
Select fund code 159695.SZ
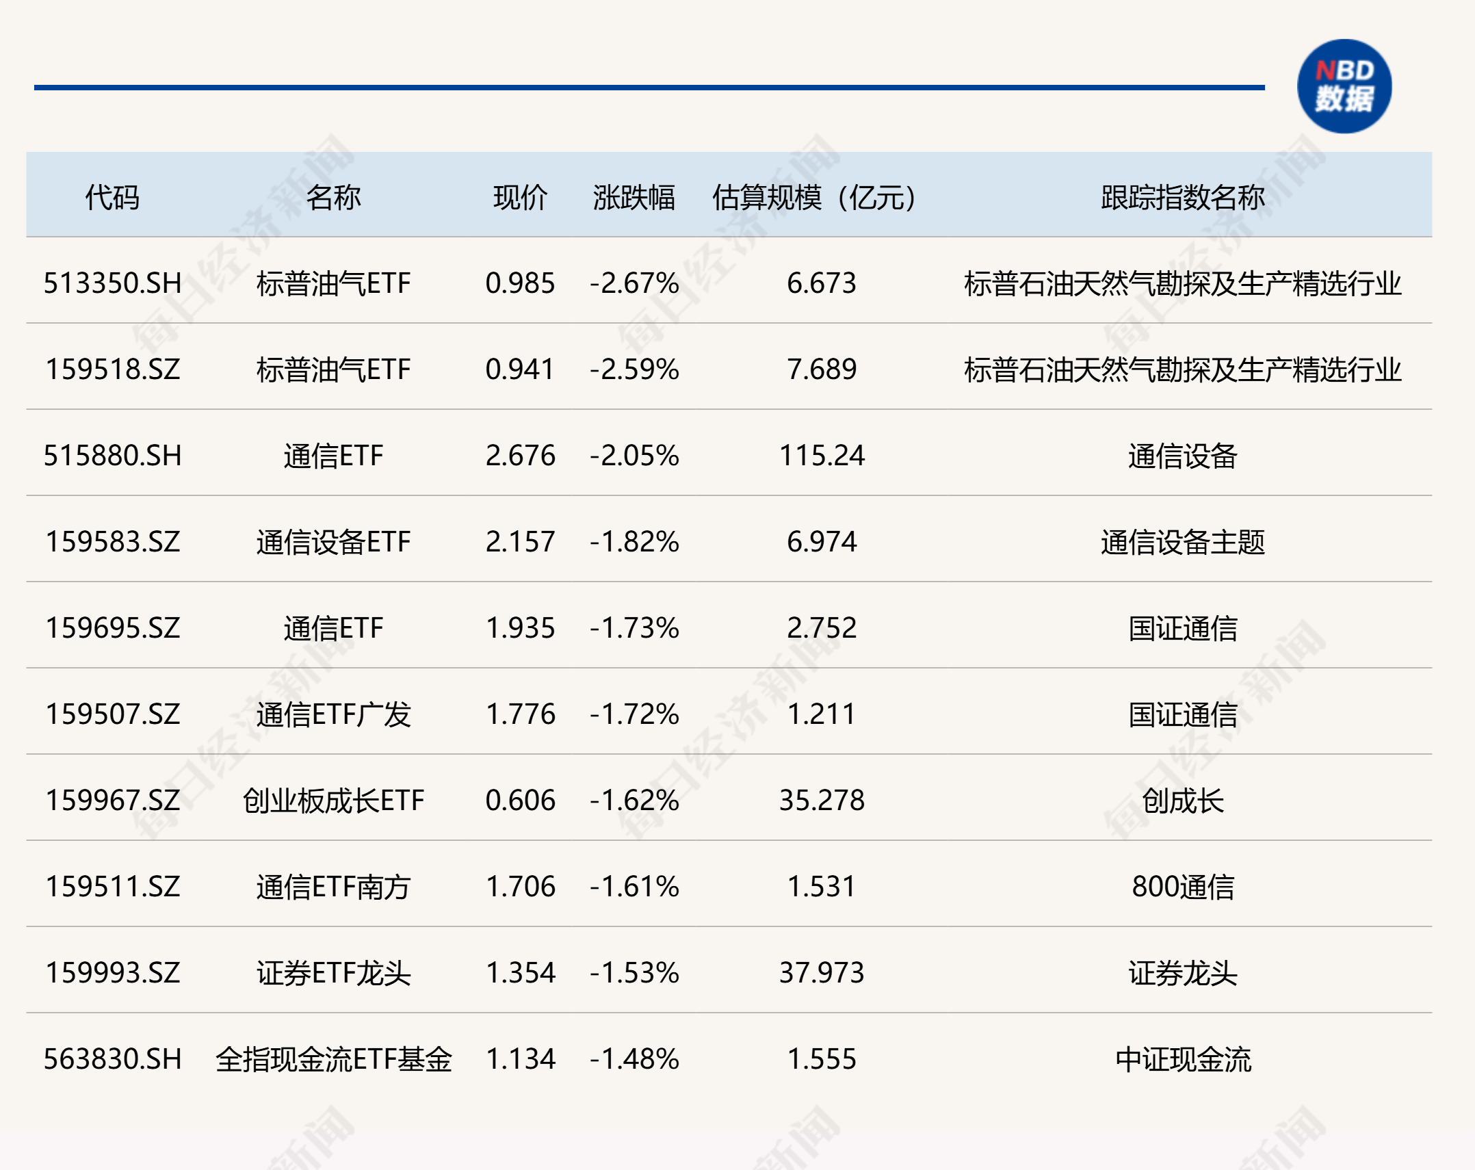tap(112, 628)
